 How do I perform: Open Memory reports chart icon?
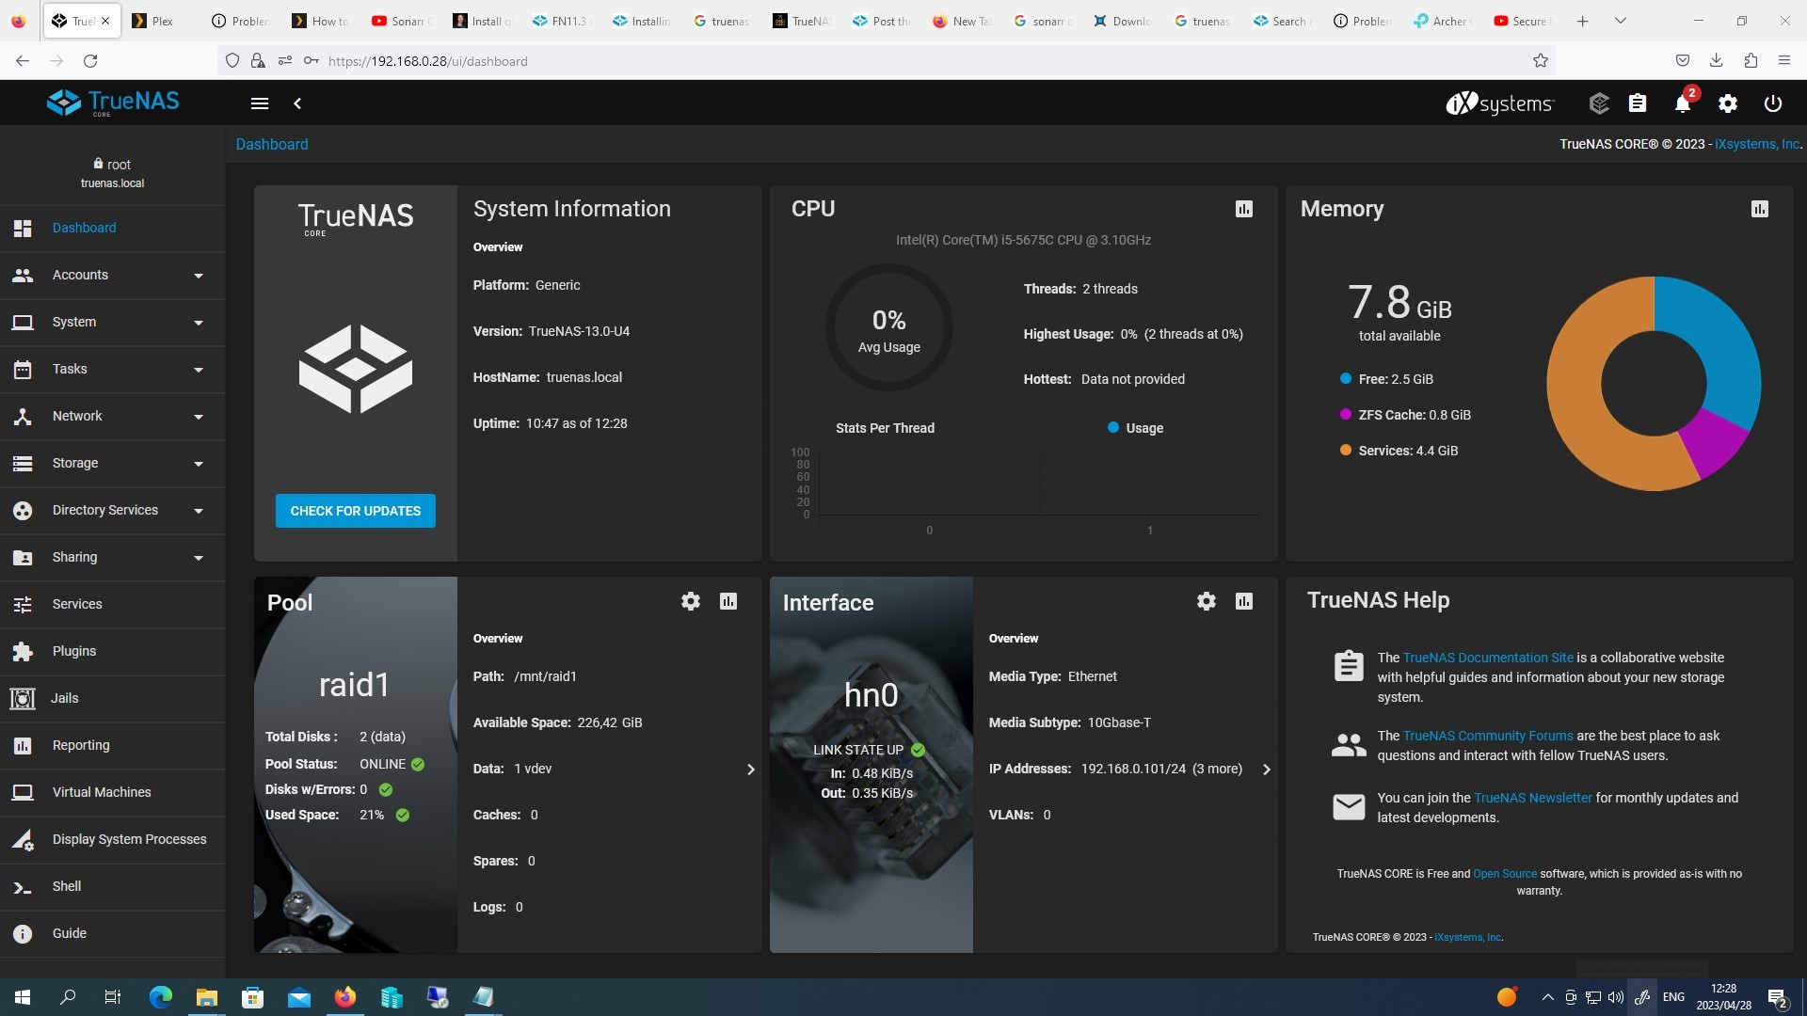point(1760,209)
